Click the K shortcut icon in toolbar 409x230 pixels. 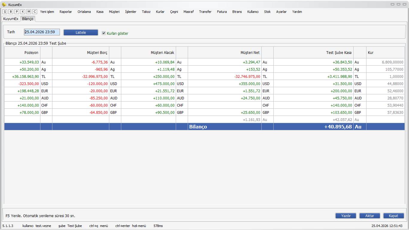click(23, 12)
